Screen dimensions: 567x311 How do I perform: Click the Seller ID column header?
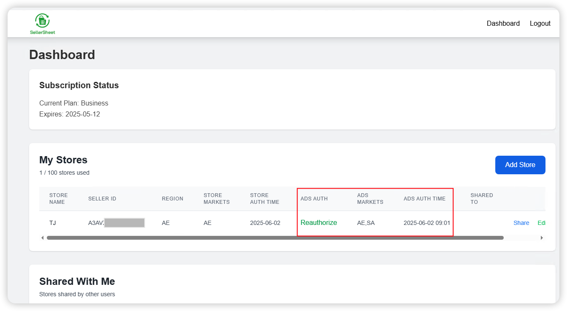point(102,199)
